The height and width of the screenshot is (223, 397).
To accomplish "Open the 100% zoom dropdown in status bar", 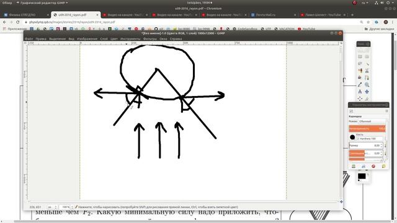I will (x=66, y=207).
